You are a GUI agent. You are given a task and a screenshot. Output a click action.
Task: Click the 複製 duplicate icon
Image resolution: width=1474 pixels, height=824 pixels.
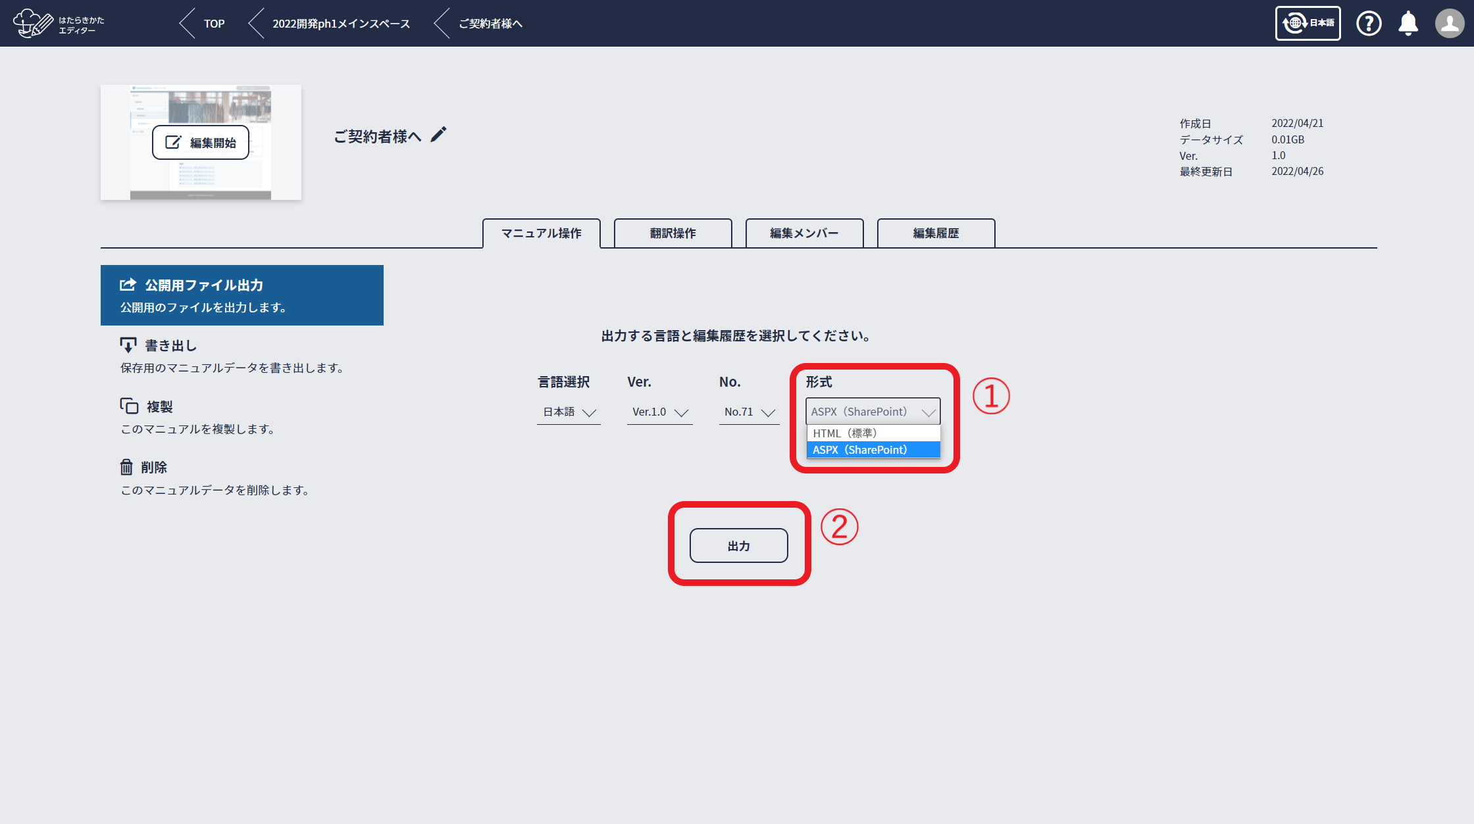click(129, 406)
